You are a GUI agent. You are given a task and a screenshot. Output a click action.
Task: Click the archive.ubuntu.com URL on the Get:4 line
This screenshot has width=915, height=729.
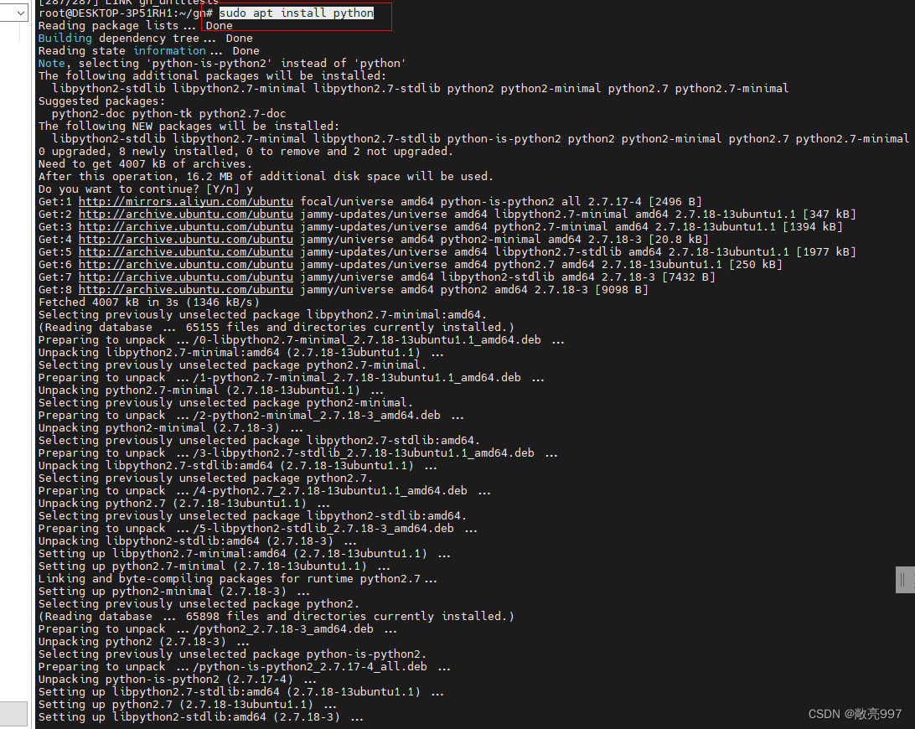[x=185, y=240]
